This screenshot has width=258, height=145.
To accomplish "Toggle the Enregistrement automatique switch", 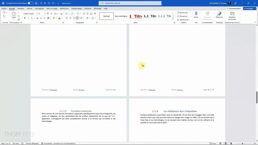I will click(31, 3).
